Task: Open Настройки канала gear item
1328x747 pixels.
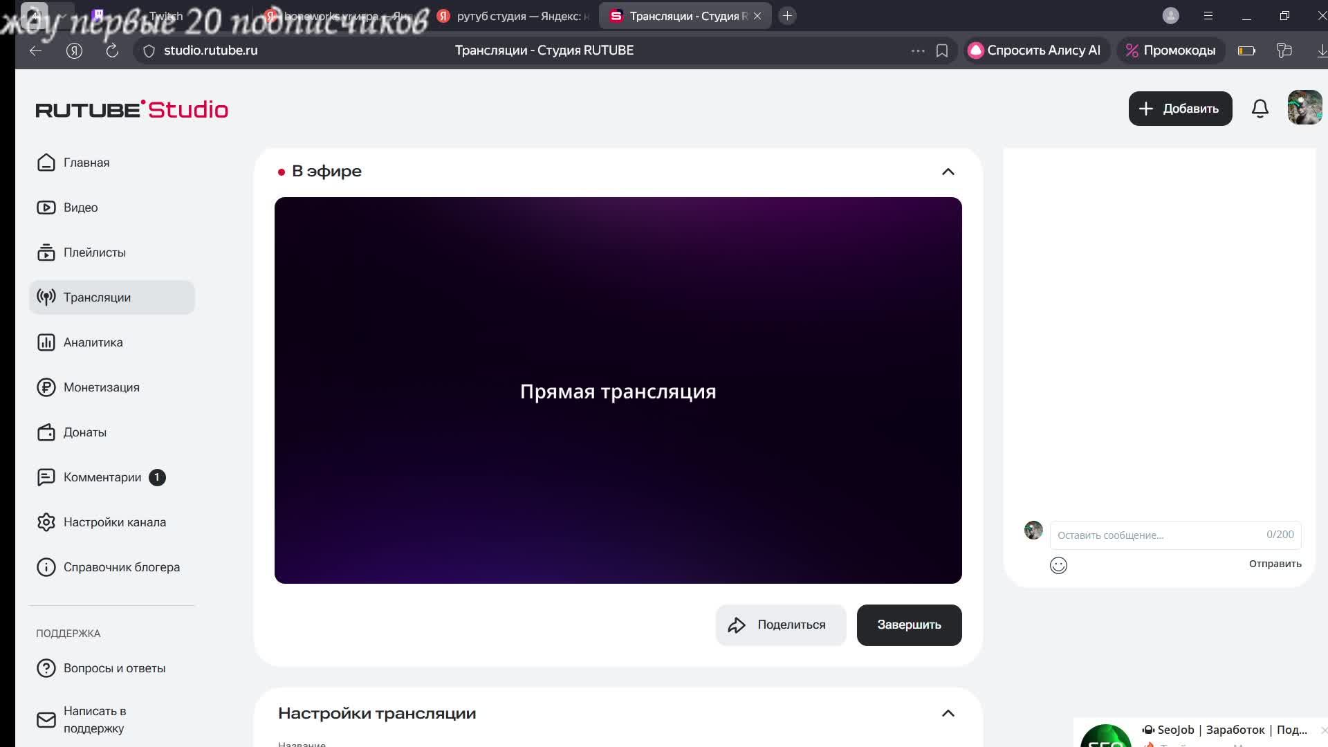Action: [114, 522]
